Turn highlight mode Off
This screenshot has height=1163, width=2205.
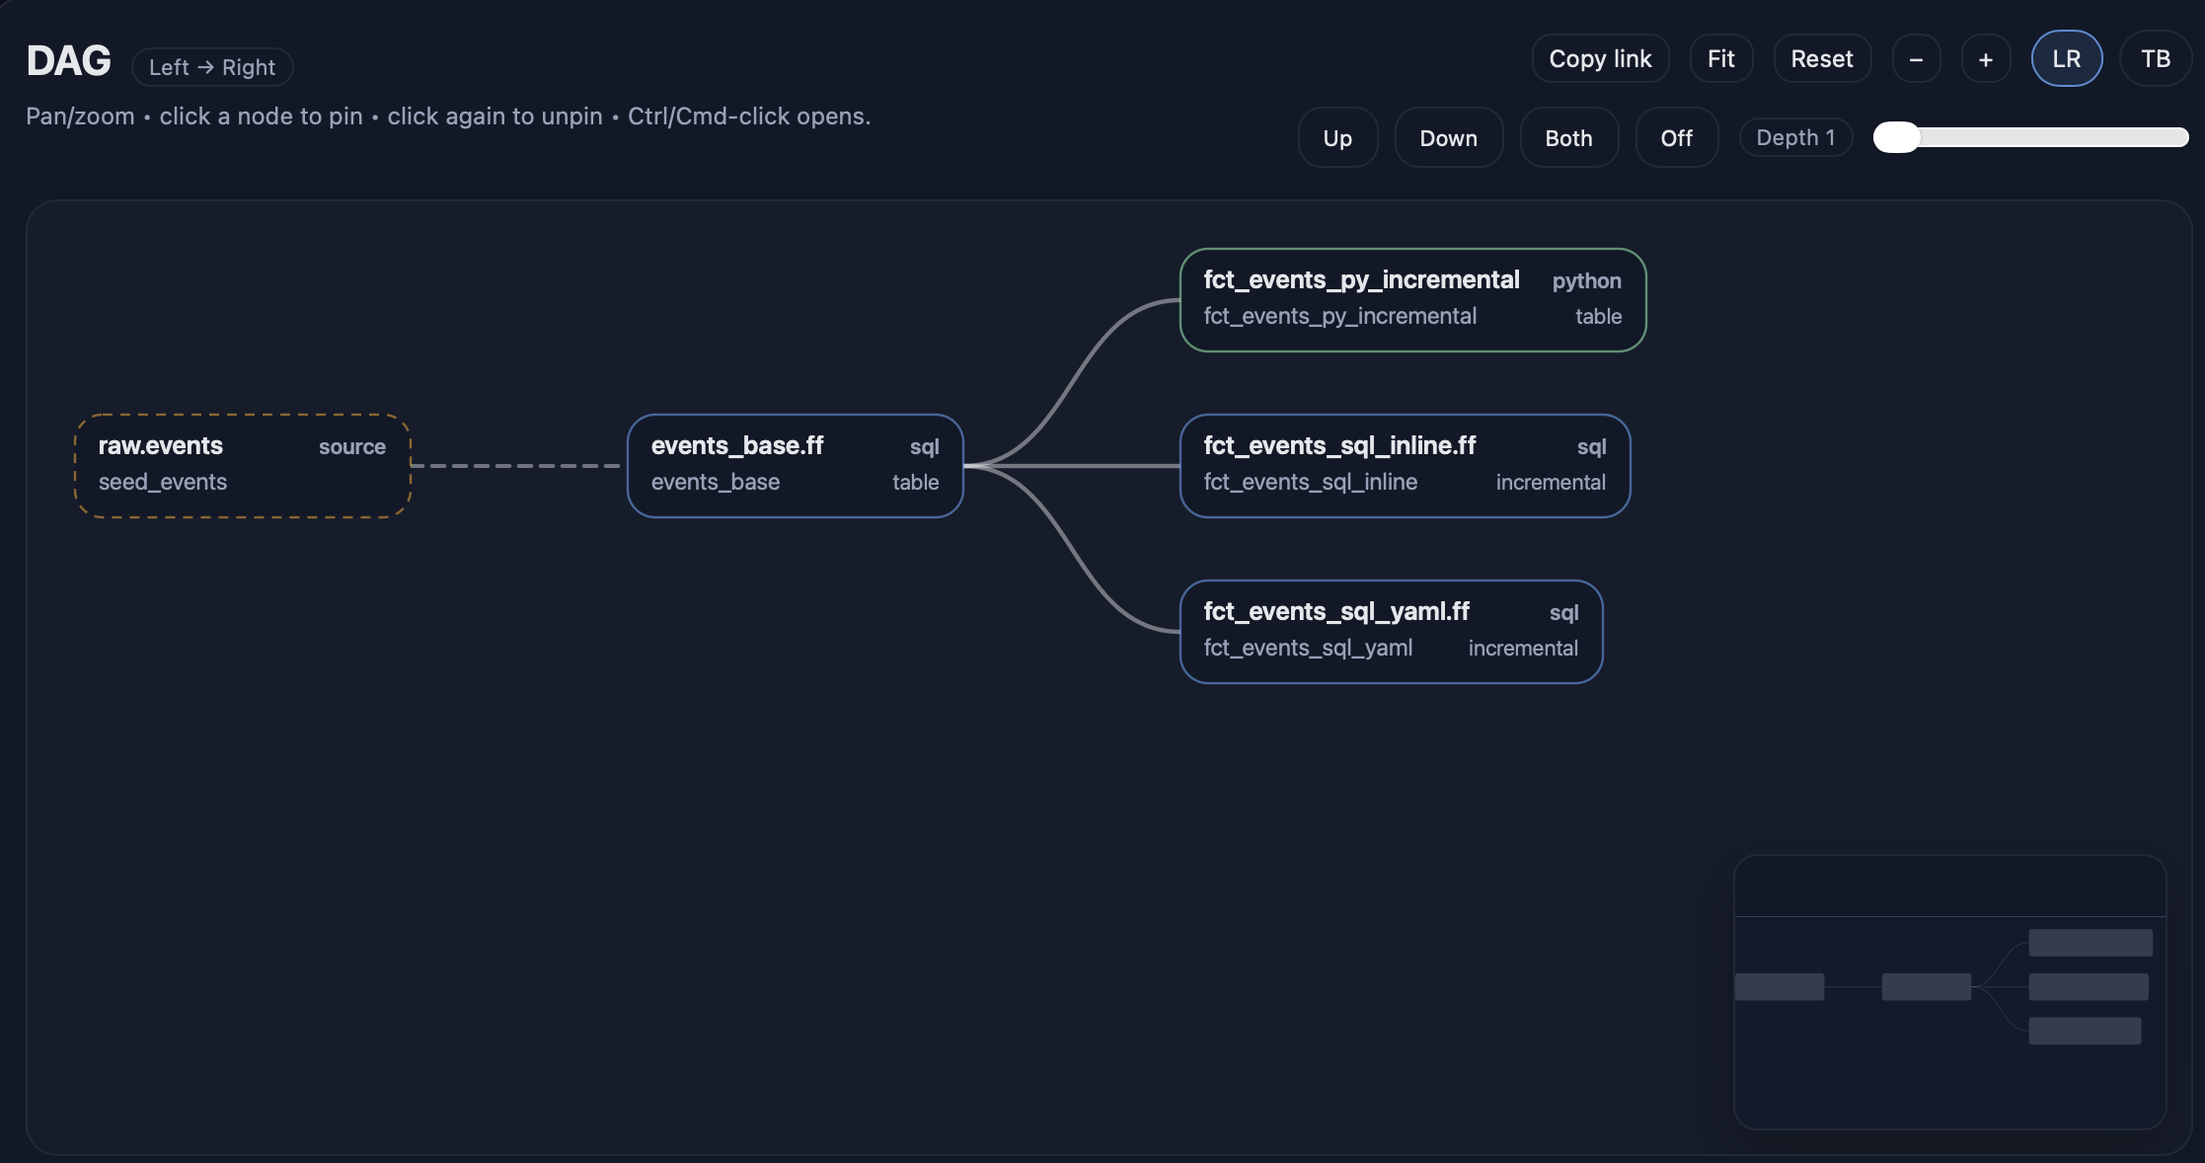(1676, 138)
